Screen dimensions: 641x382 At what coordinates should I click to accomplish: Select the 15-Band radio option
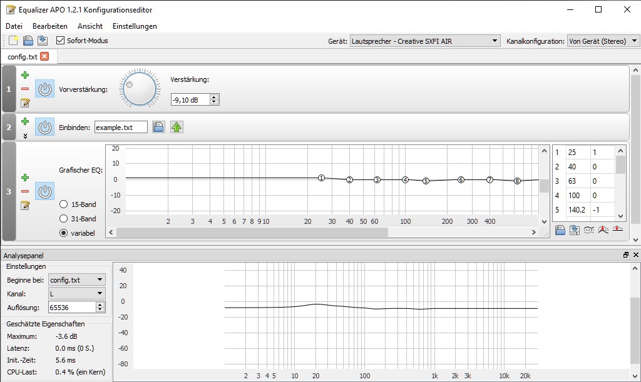(64, 204)
